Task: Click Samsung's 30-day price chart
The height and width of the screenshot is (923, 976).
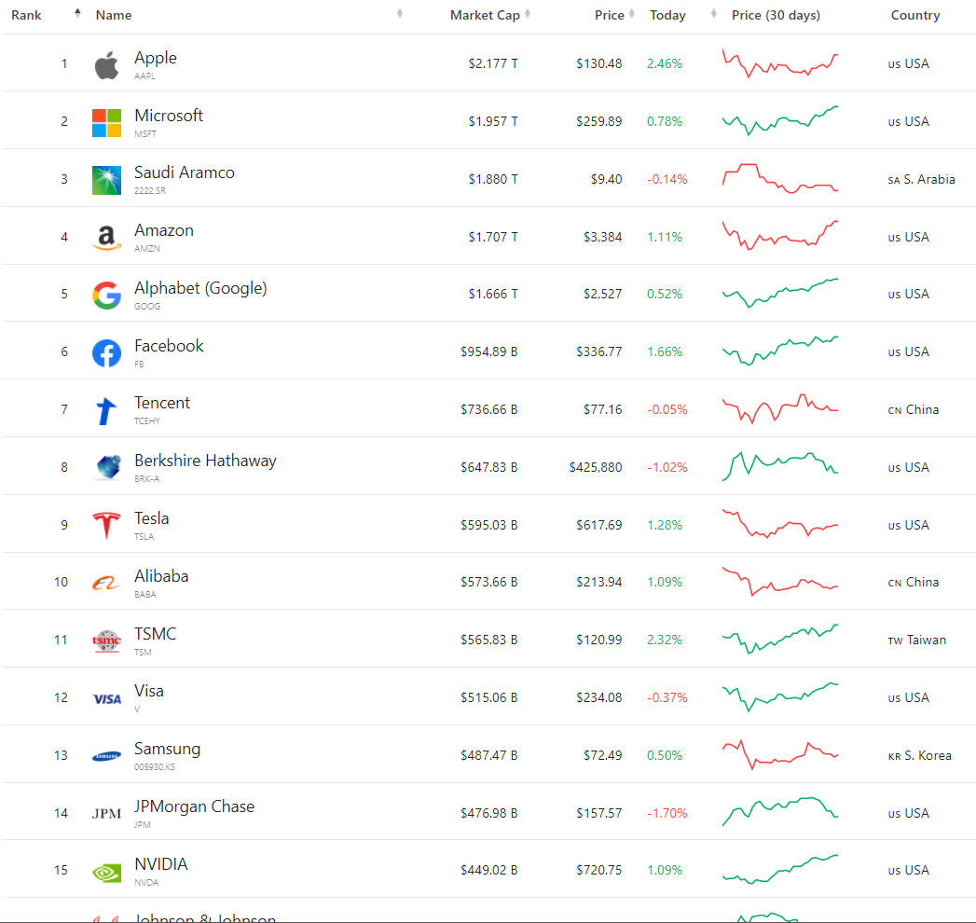Action: point(780,755)
